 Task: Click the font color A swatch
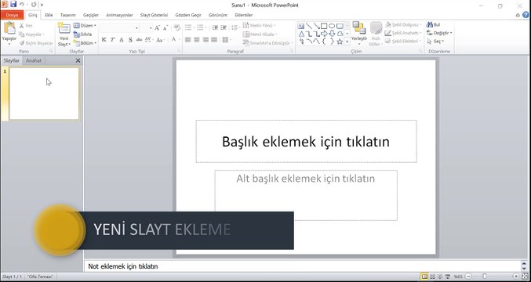173,40
